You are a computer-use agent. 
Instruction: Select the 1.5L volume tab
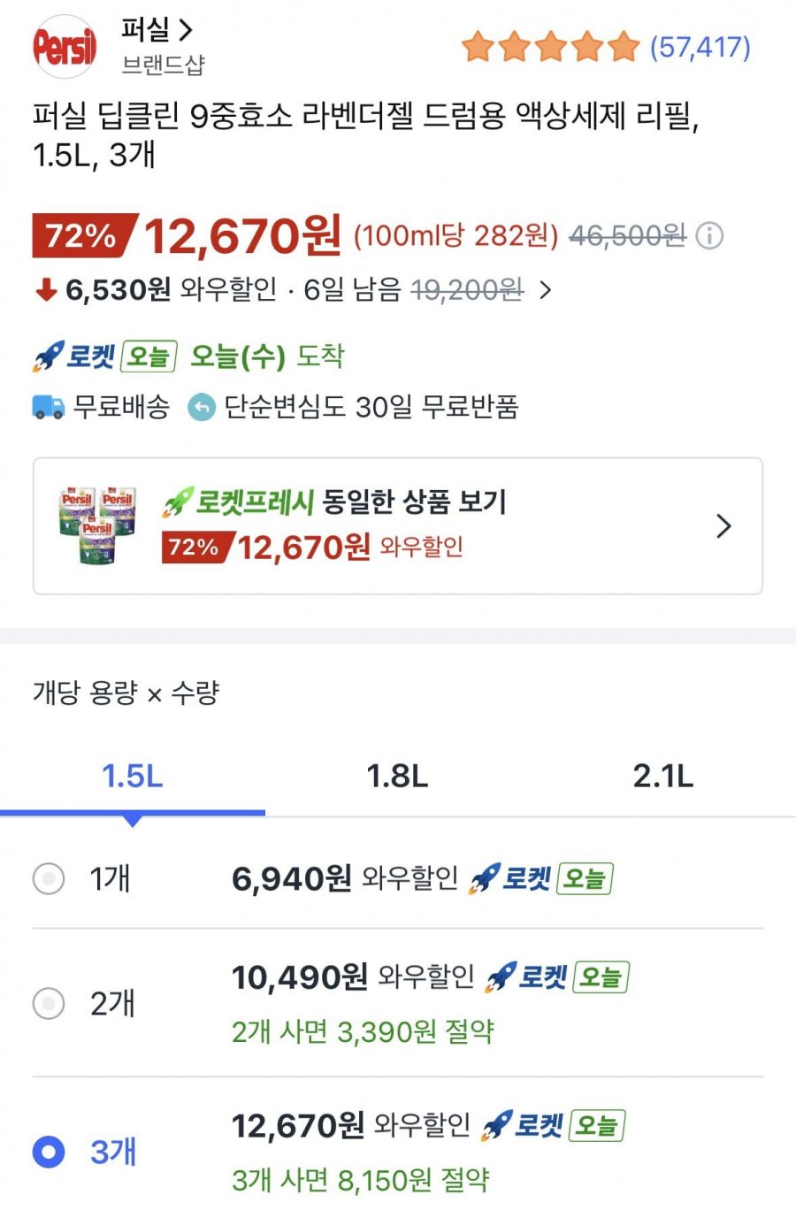point(133,776)
